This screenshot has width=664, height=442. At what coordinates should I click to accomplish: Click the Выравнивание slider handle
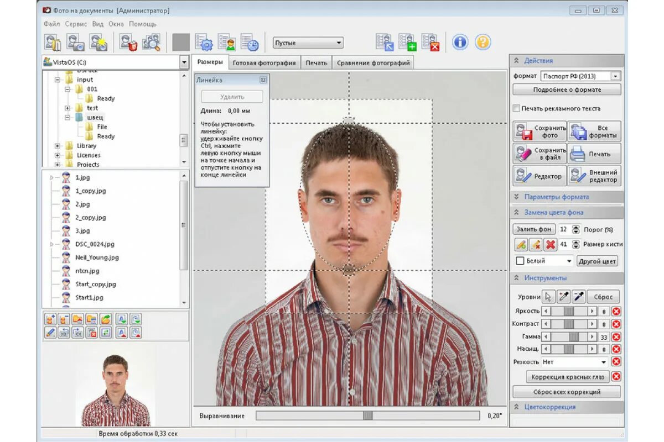(x=368, y=415)
